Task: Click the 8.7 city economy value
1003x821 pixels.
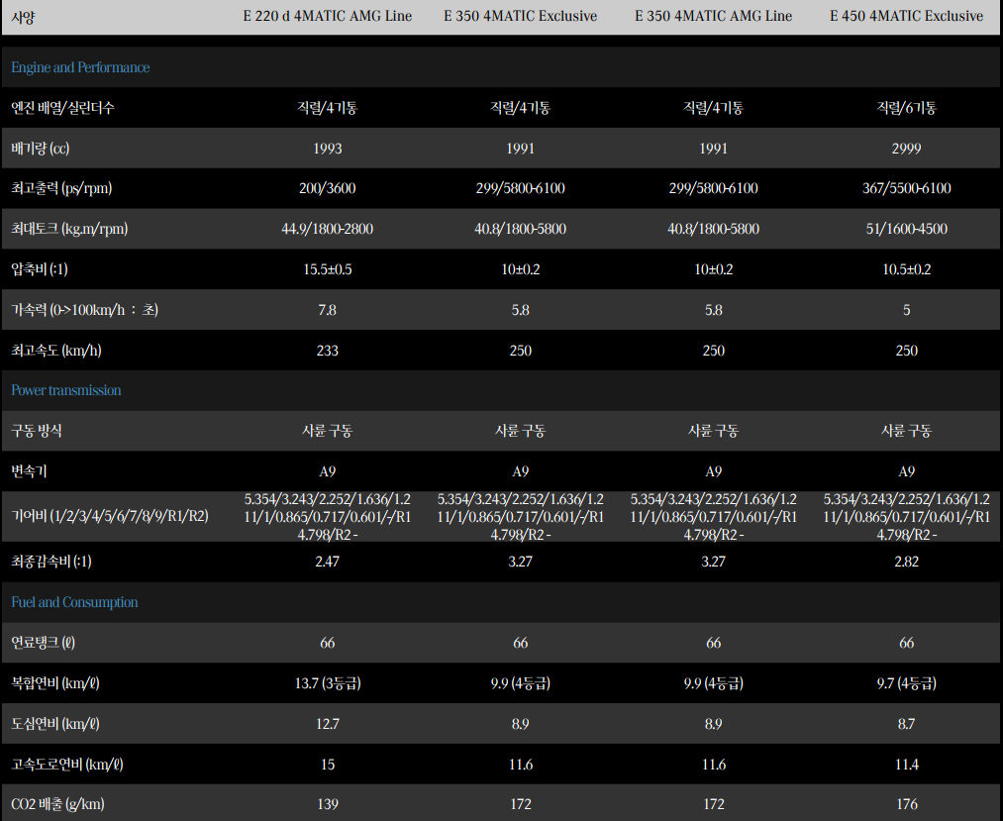Action: pos(906,724)
